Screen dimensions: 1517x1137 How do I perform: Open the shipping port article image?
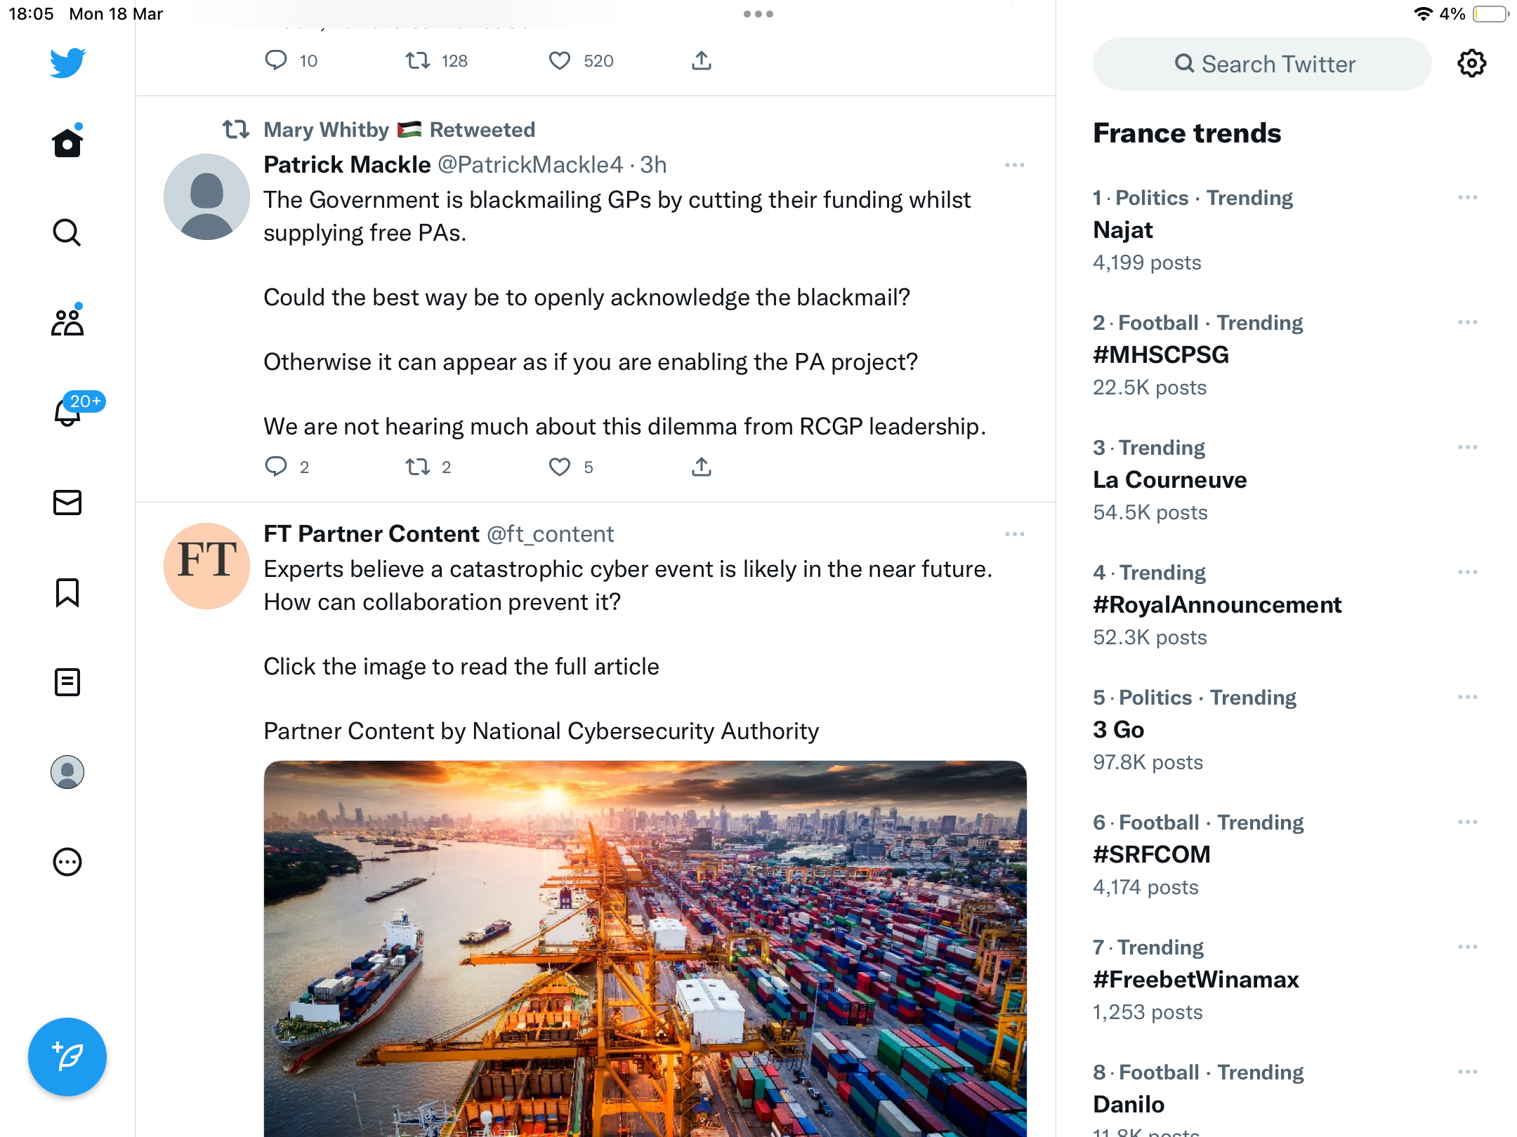click(x=645, y=949)
